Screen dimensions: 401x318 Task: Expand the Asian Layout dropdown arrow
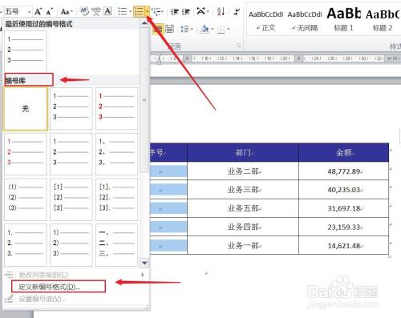(208, 12)
